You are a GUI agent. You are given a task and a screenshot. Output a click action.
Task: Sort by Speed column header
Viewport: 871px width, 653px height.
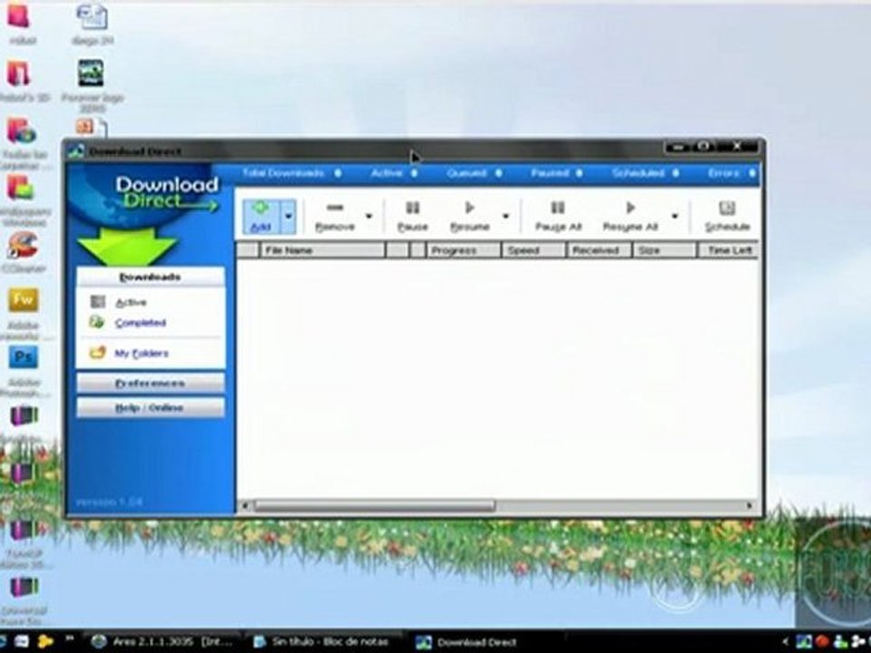pyautogui.click(x=533, y=250)
